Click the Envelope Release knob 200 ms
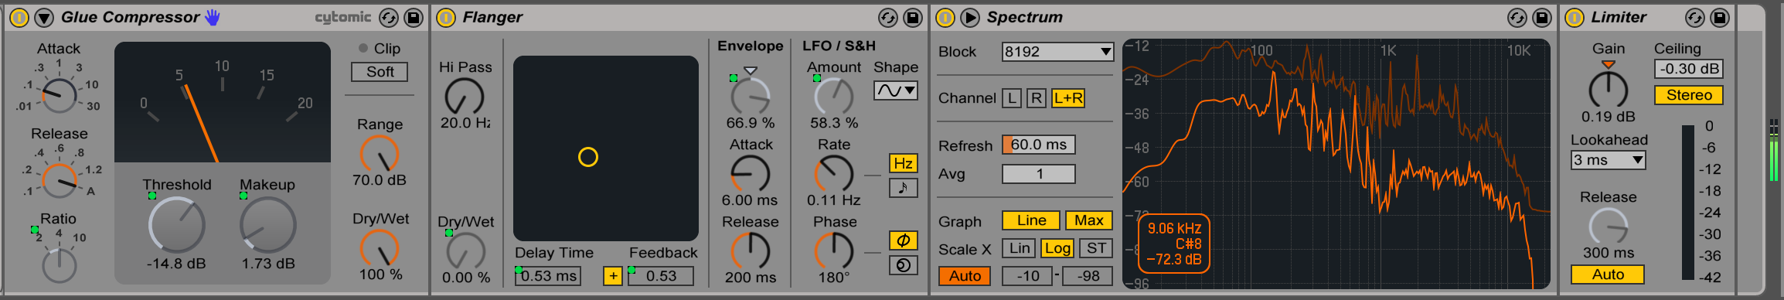 (750, 251)
